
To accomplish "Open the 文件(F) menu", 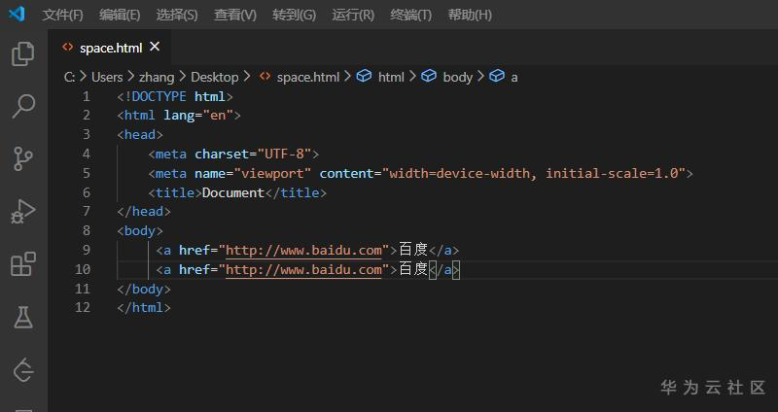I will [x=63, y=15].
